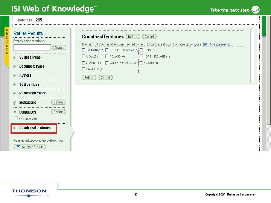
Task: Click the Thomson logo in the footer
Action: pyautogui.click(x=29, y=193)
